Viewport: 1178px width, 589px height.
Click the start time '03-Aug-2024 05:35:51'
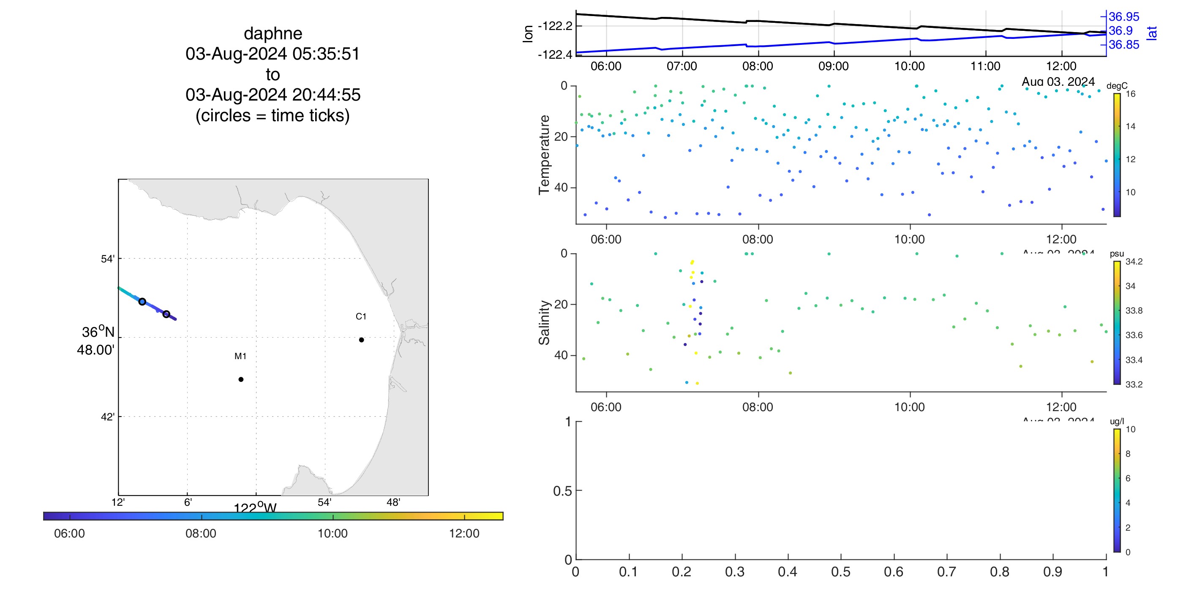(273, 54)
